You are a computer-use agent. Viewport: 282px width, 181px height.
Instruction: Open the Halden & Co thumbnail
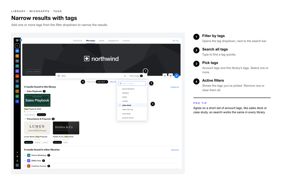(66, 128)
